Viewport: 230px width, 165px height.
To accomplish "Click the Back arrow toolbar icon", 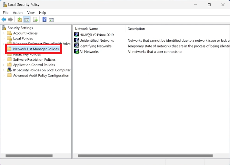I will [4, 20].
